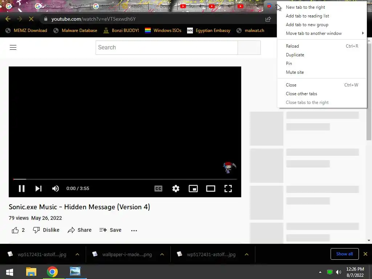Pause the video playback
Viewport: 372px width, 279px height.
coord(21,189)
